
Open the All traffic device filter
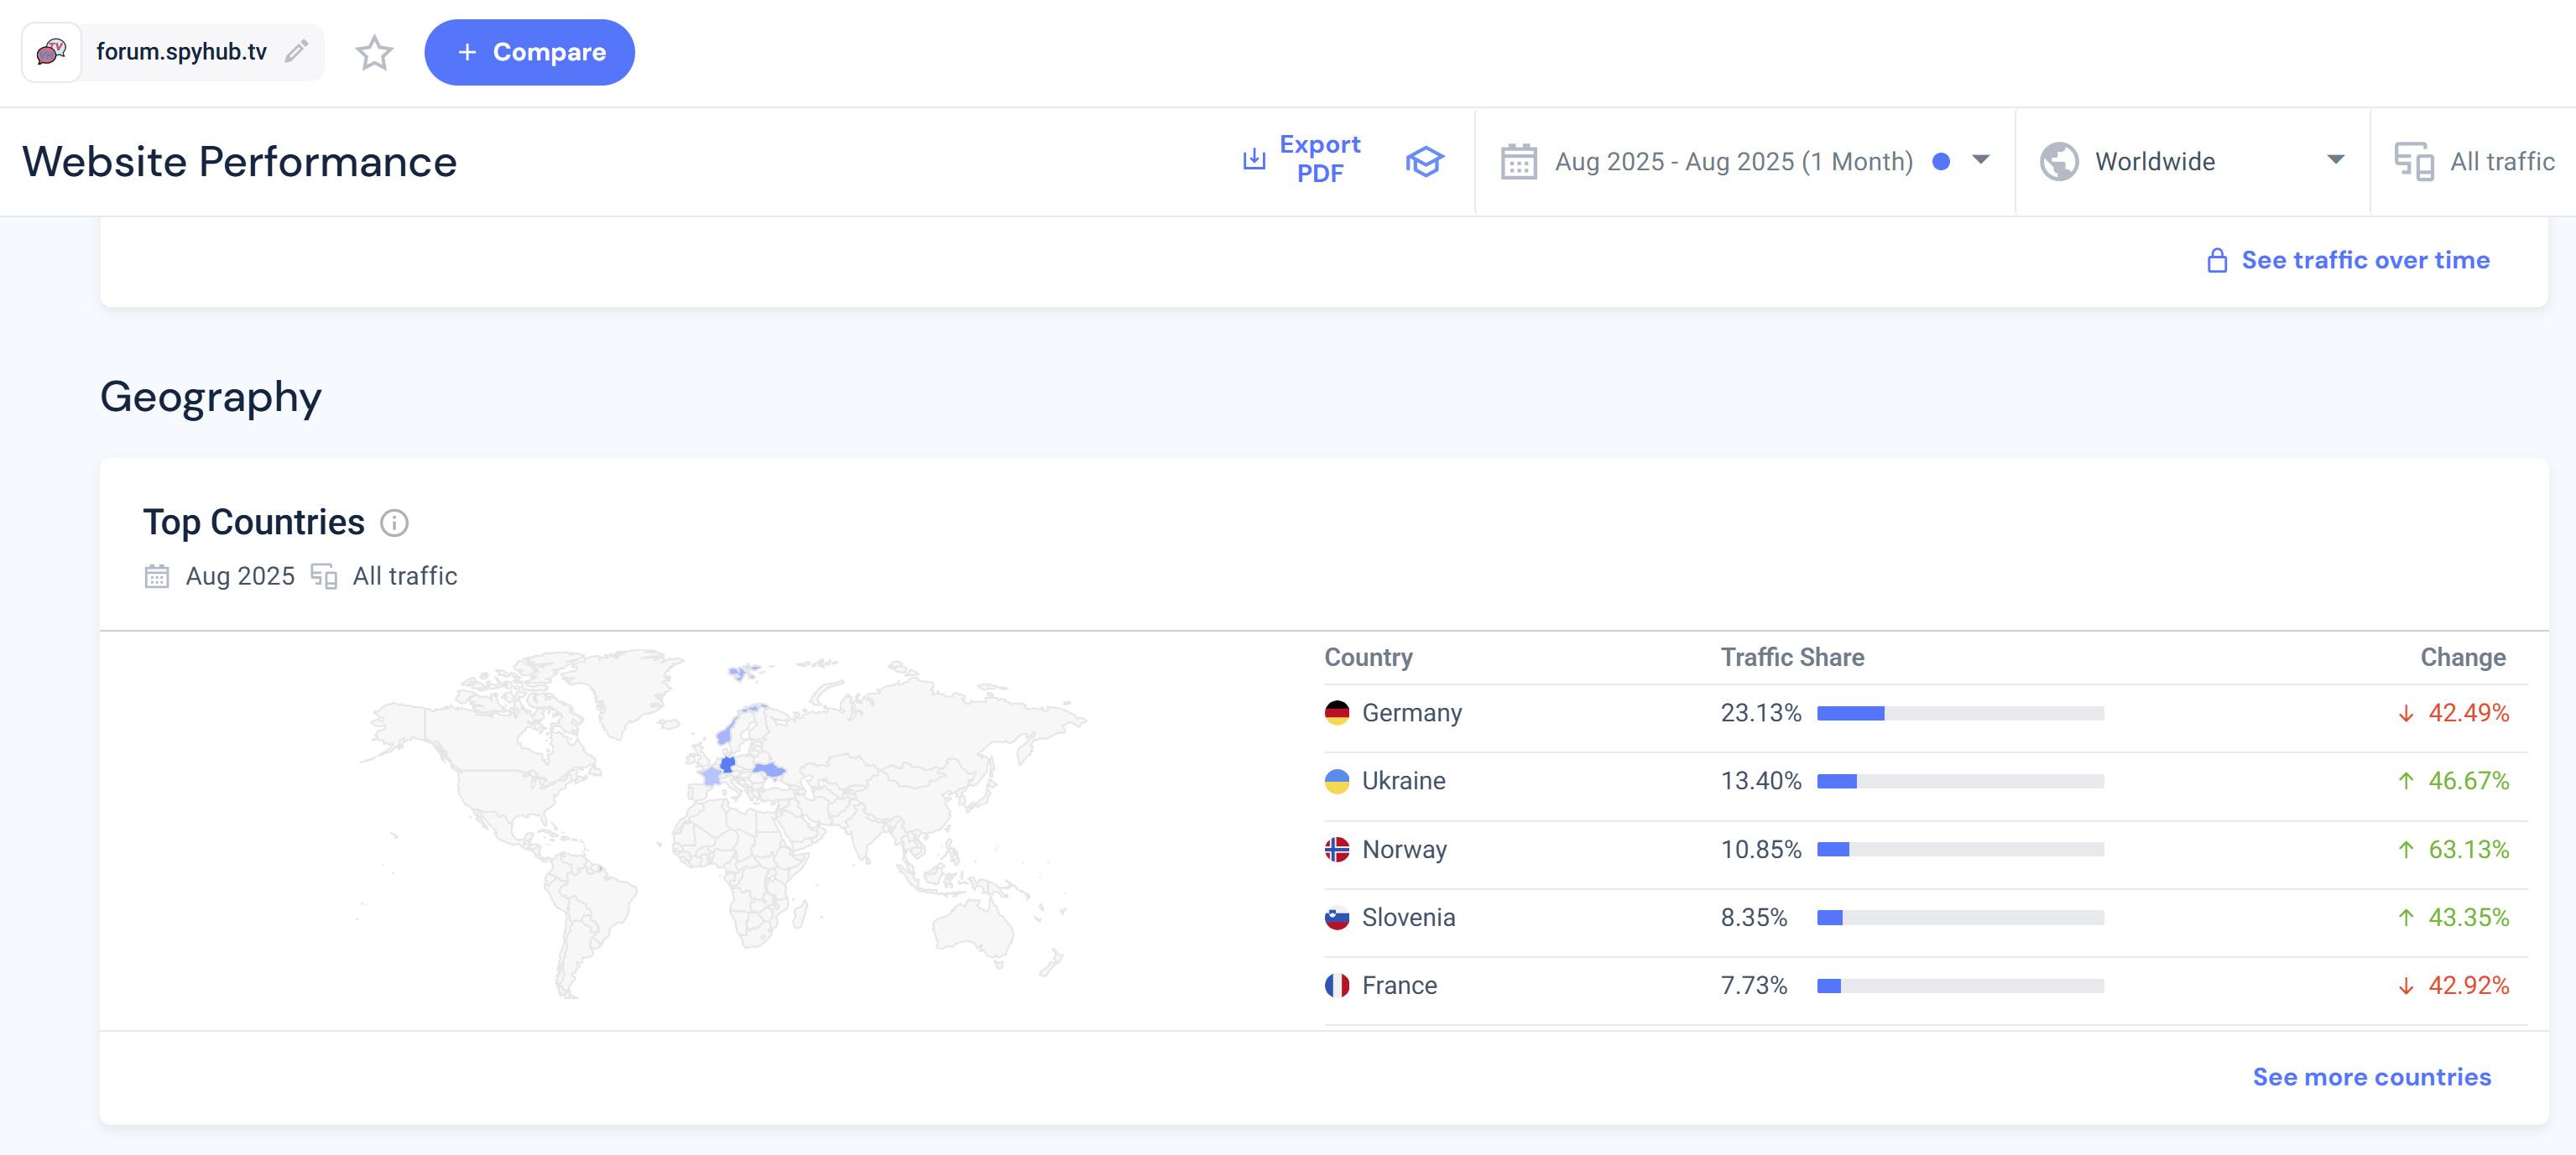click(2501, 161)
